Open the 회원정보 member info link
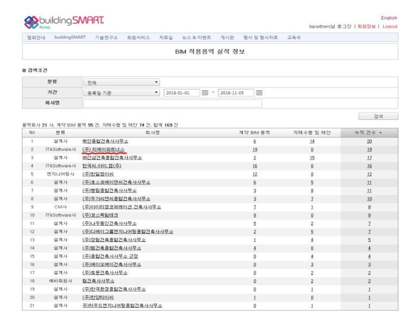Screen dimensions: 420x325 pyautogui.click(x=366, y=27)
